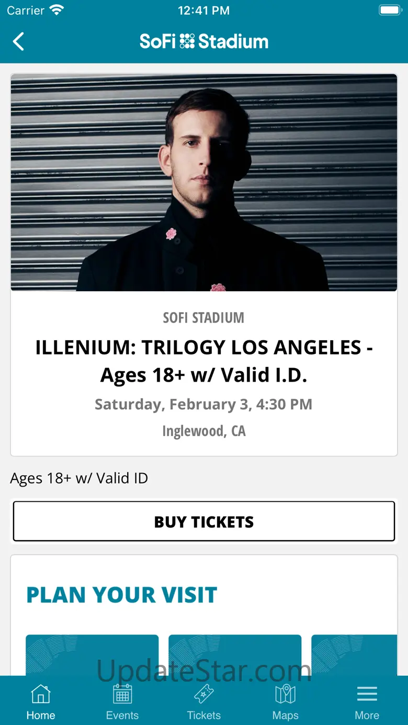Tap the Inglewood, CA location text
Viewport: 408px width, 725px height.
(x=204, y=431)
